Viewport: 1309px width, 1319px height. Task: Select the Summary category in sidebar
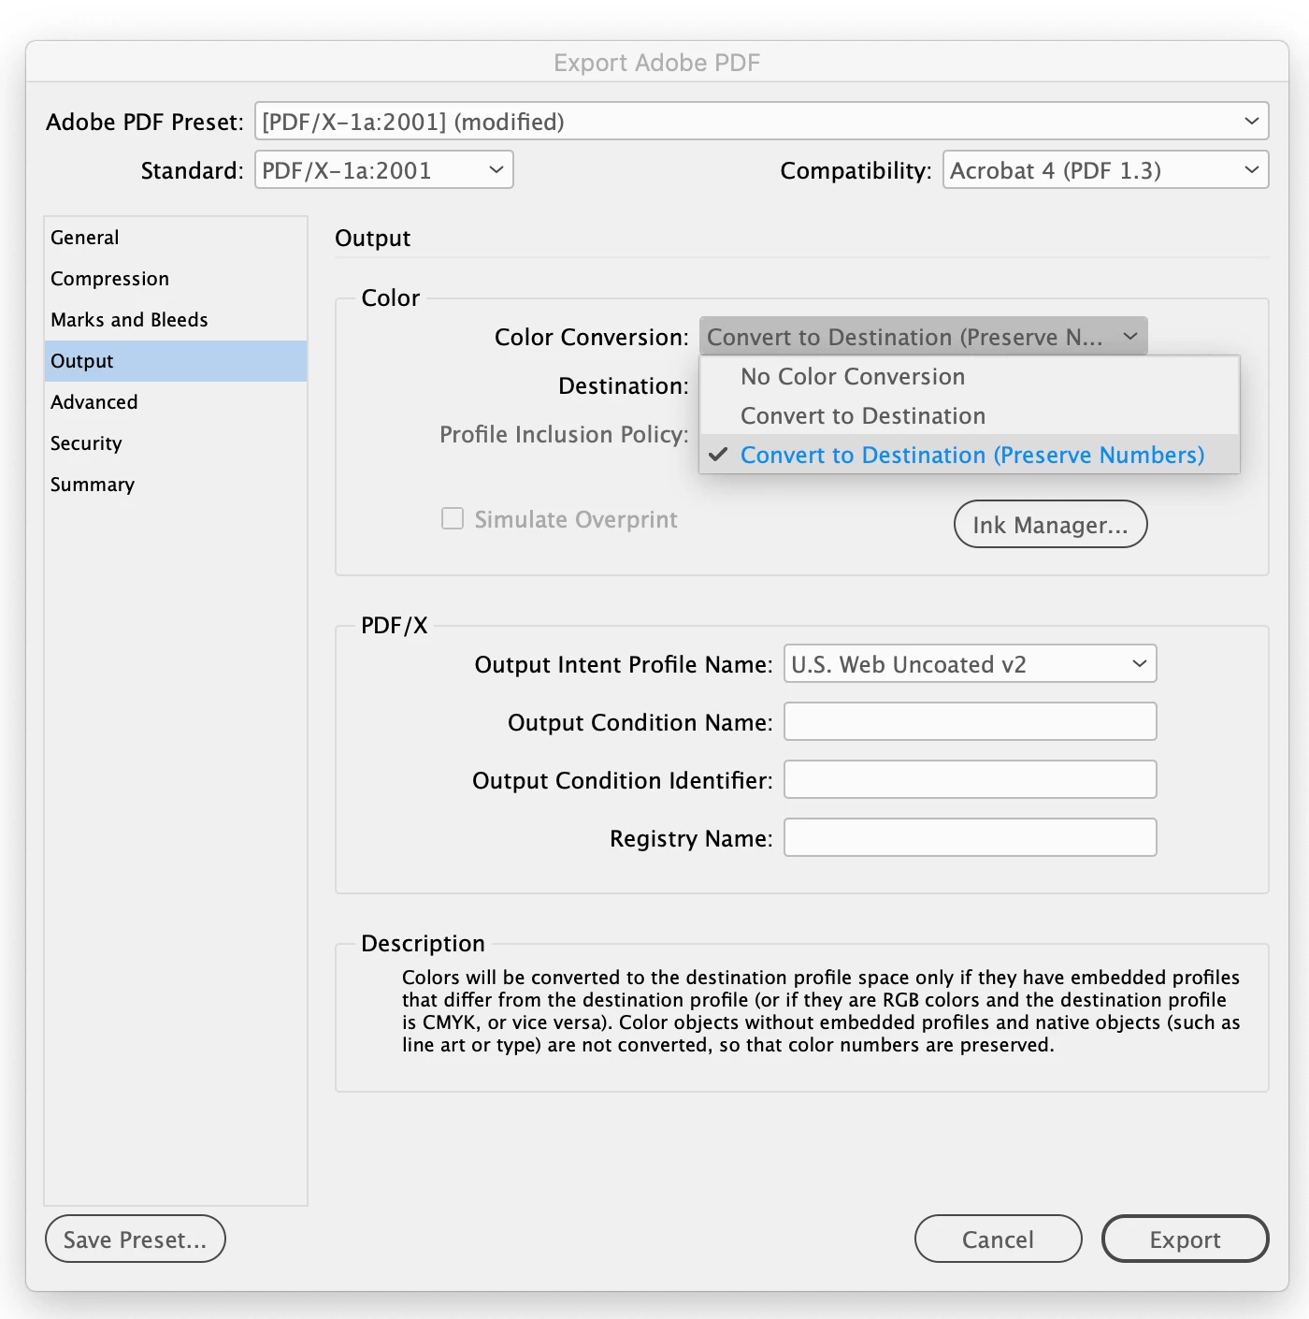click(176, 485)
